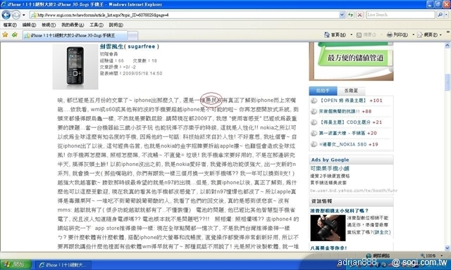Open the 我的最愛 (Favorites) menu
Image resolution: width=451 pixels, height=270 pixels.
pyautogui.click(x=73, y=25)
